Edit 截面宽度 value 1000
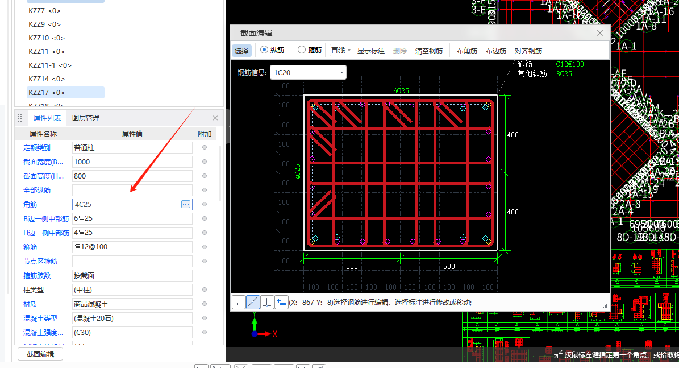This screenshot has height=368, width=679. pyautogui.click(x=132, y=162)
